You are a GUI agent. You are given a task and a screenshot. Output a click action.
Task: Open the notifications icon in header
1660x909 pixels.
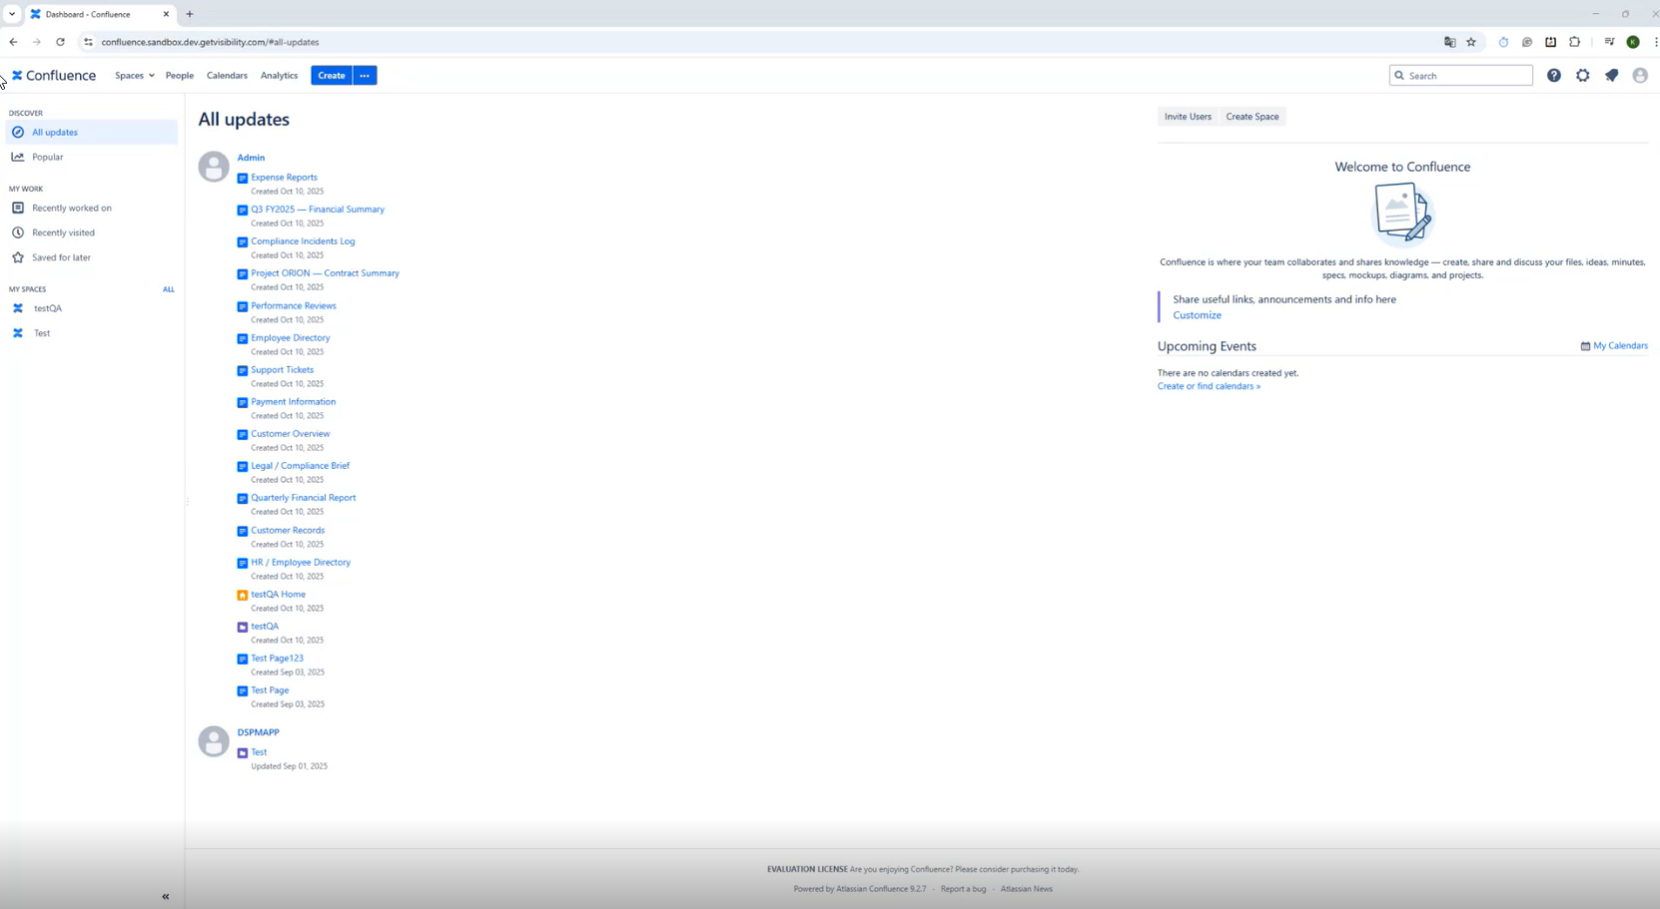coord(1611,76)
